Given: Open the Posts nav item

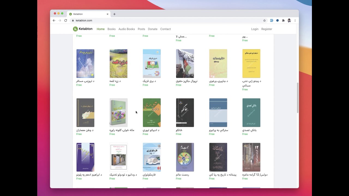Looking at the screenshot, I should [141, 29].
